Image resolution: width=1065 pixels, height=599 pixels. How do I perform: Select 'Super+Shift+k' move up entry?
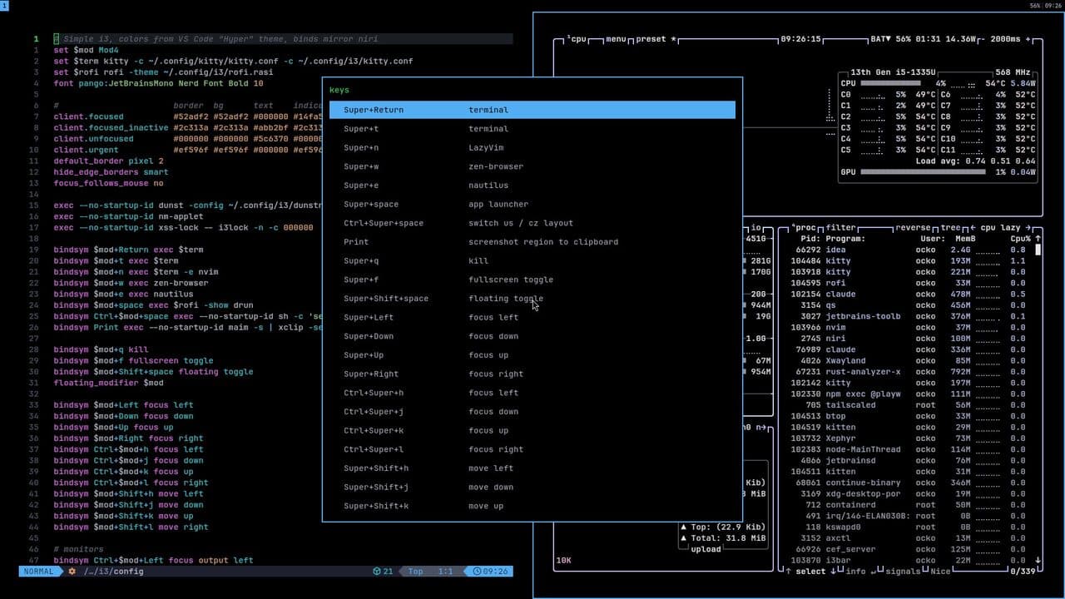[x=532, y=506]
